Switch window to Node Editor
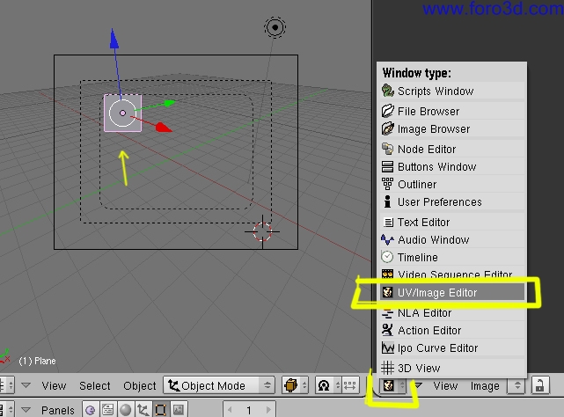Image resolution: width=564 pixels, height=417 pixels. click(x=452, y=149)
